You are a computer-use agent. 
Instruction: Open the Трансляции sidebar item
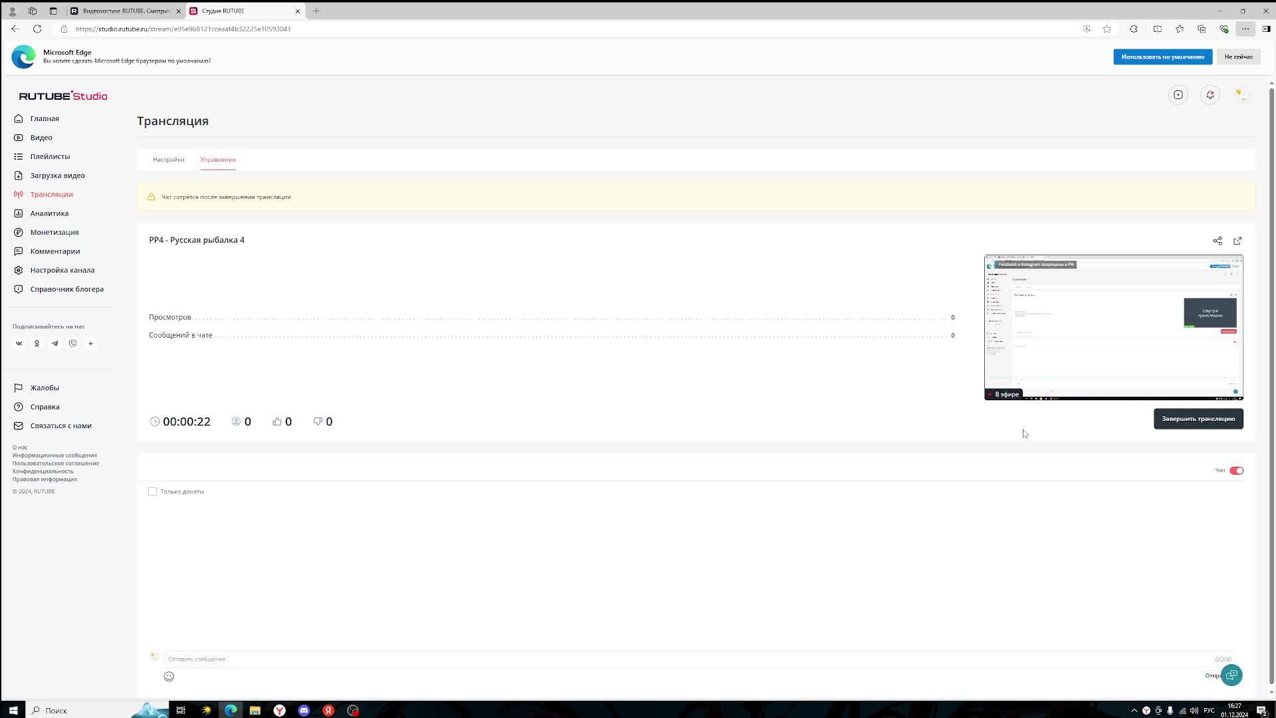[51, 194]
